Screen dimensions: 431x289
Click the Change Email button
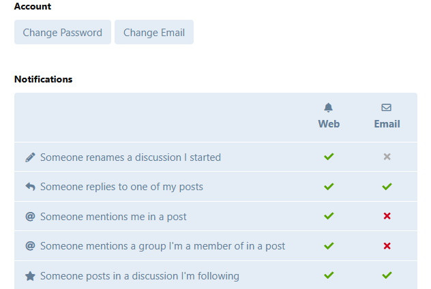tap(154, 32)
